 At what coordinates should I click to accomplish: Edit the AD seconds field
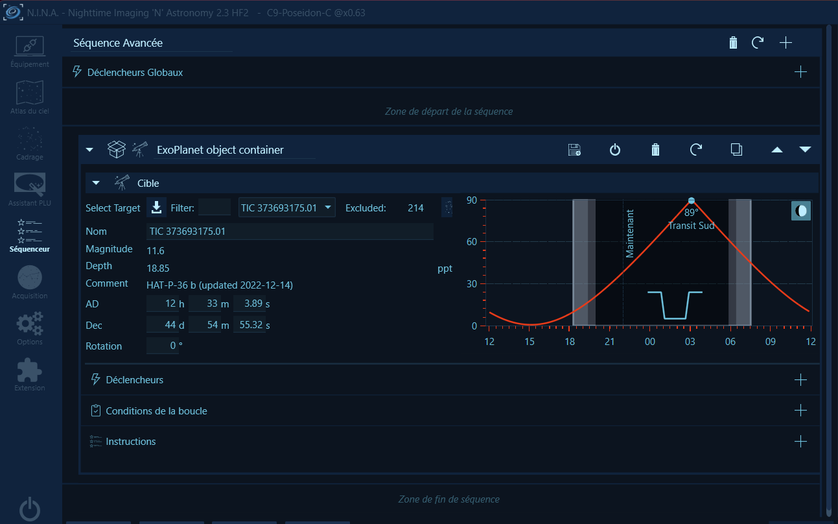249,304
